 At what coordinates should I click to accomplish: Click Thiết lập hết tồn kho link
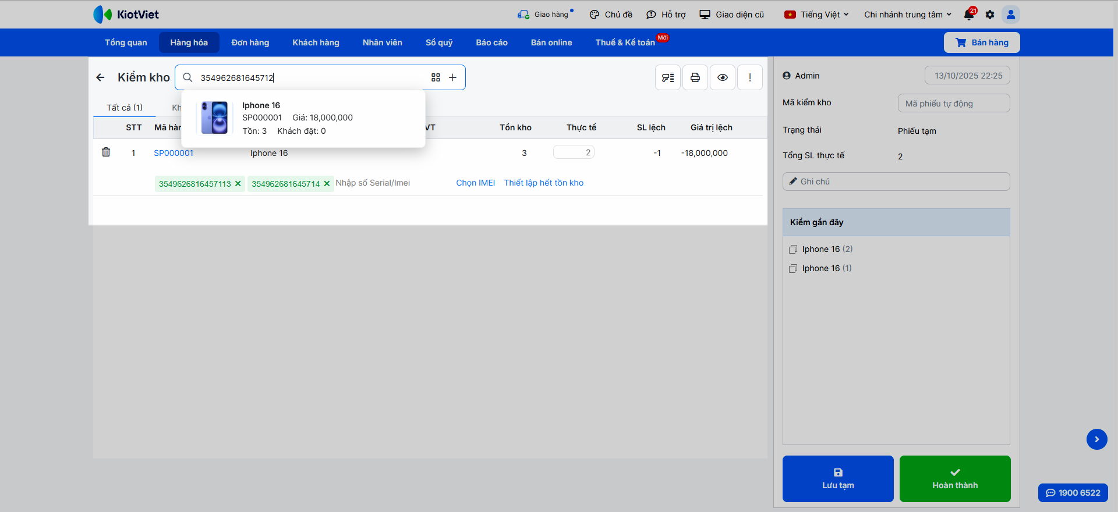point(544,183)
